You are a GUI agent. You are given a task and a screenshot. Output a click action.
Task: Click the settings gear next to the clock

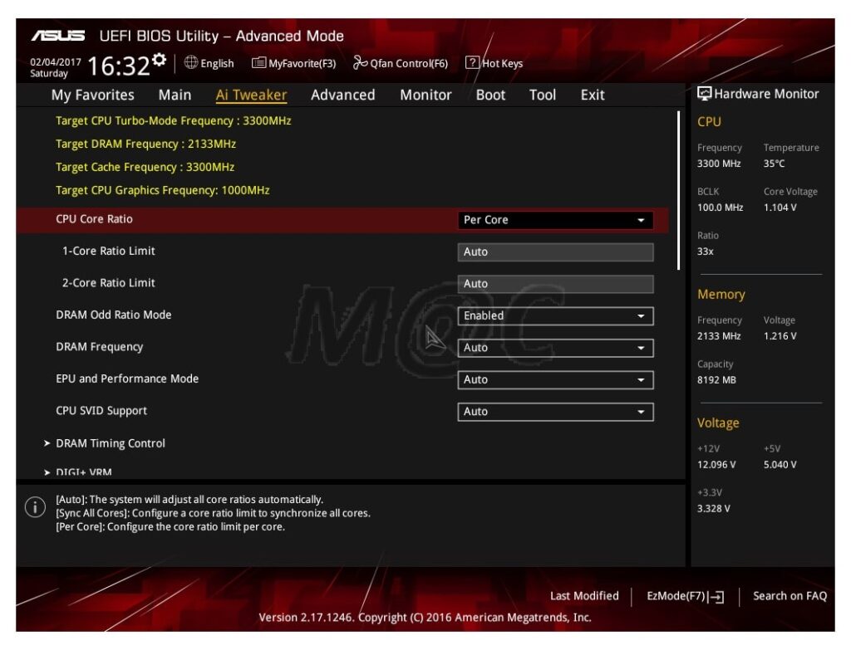pyautogui.click(x=159, y=60)
